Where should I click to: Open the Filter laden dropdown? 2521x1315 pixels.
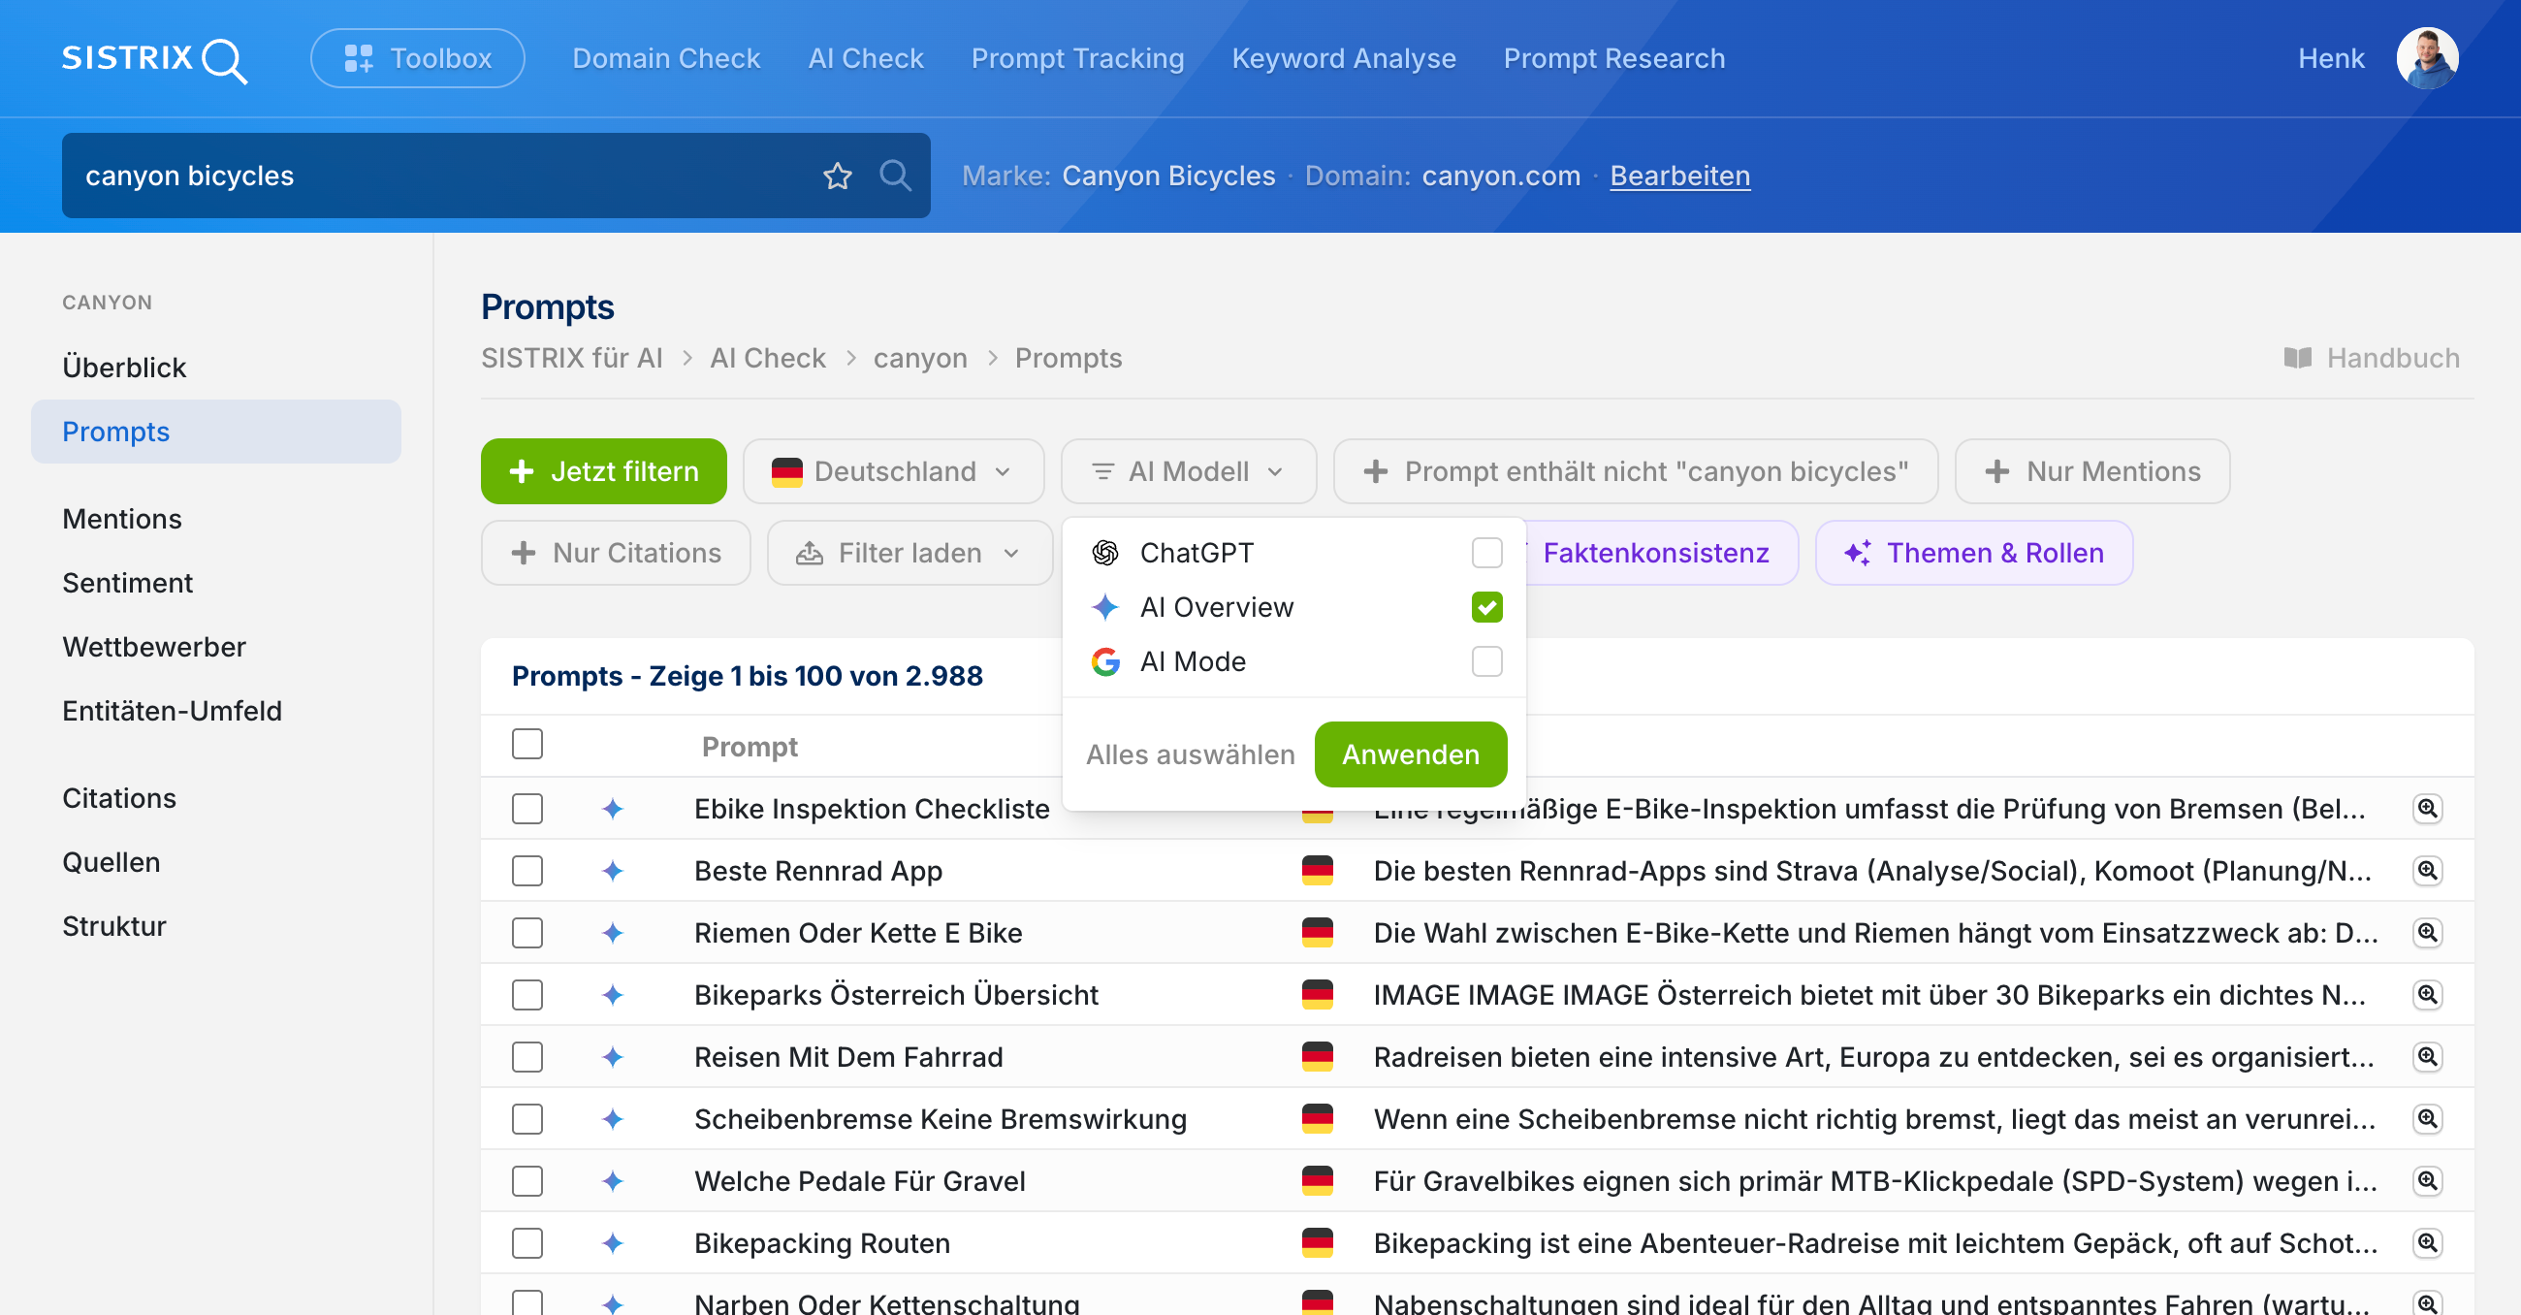click(x=909, y=553)
